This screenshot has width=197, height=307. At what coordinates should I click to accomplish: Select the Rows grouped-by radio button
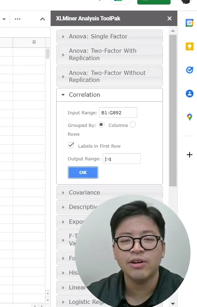click(133, 125)
